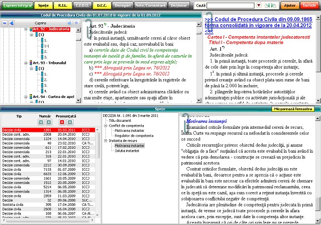Screen dimensions: 321x225
Task: Collapse the Art. 93 - Tribunalul node
Action: coord(26,63)
